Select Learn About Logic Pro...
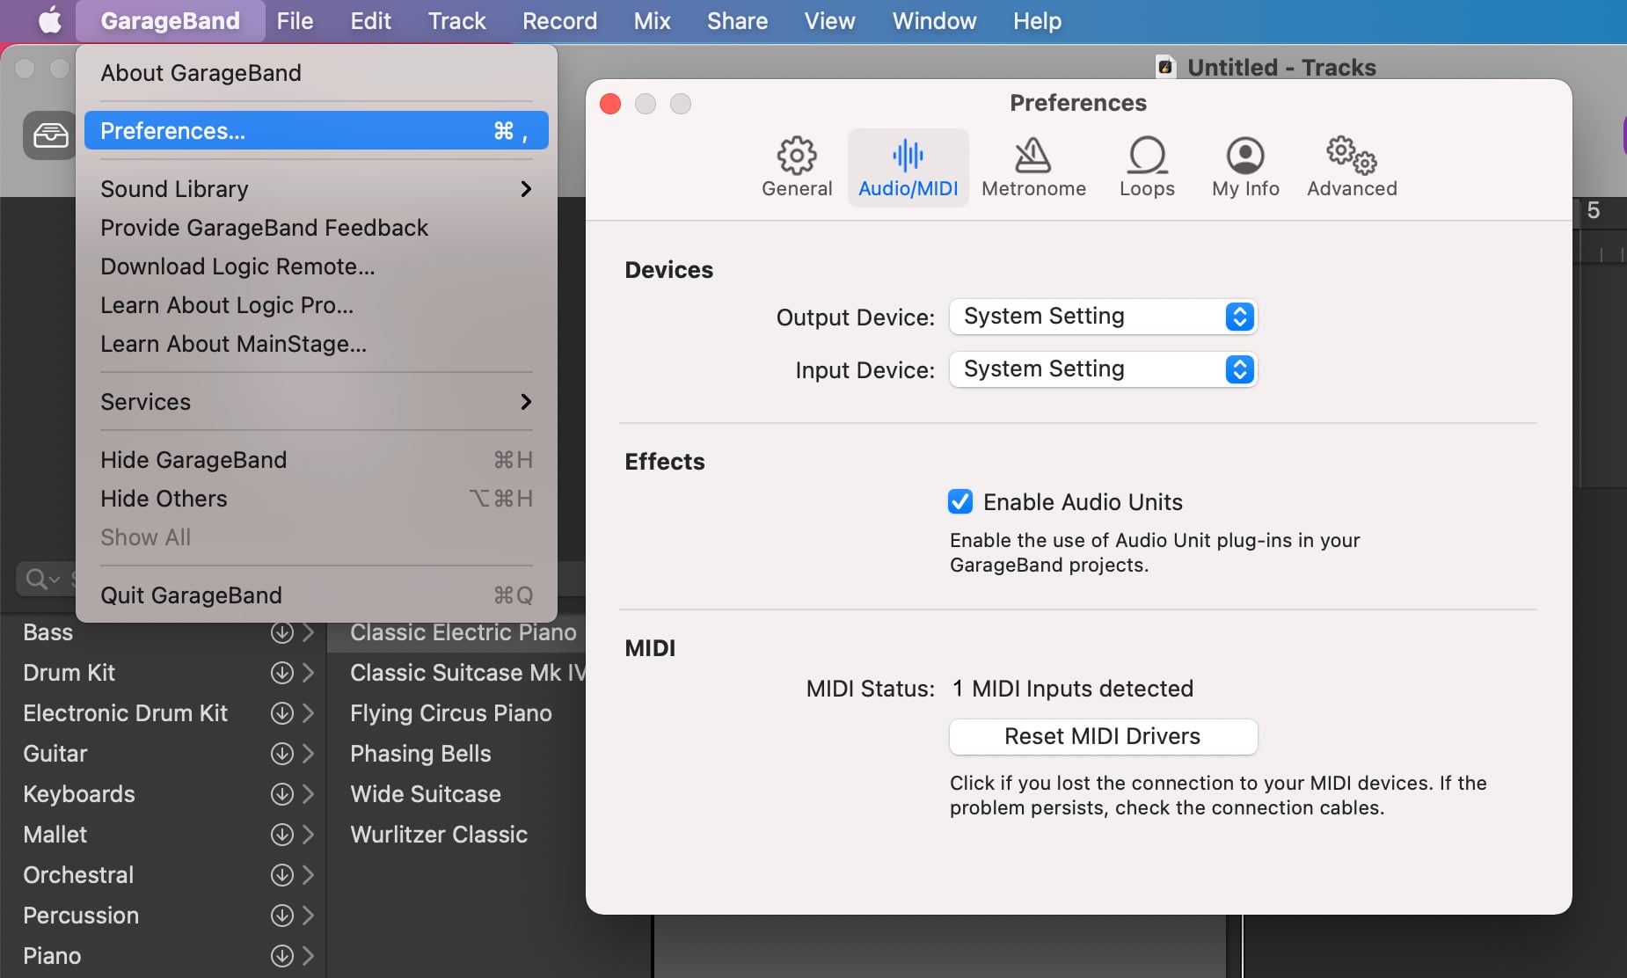 pos(316,305)
